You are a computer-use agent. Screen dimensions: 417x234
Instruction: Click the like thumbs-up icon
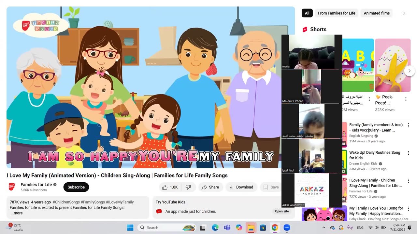tap(165, 187)
